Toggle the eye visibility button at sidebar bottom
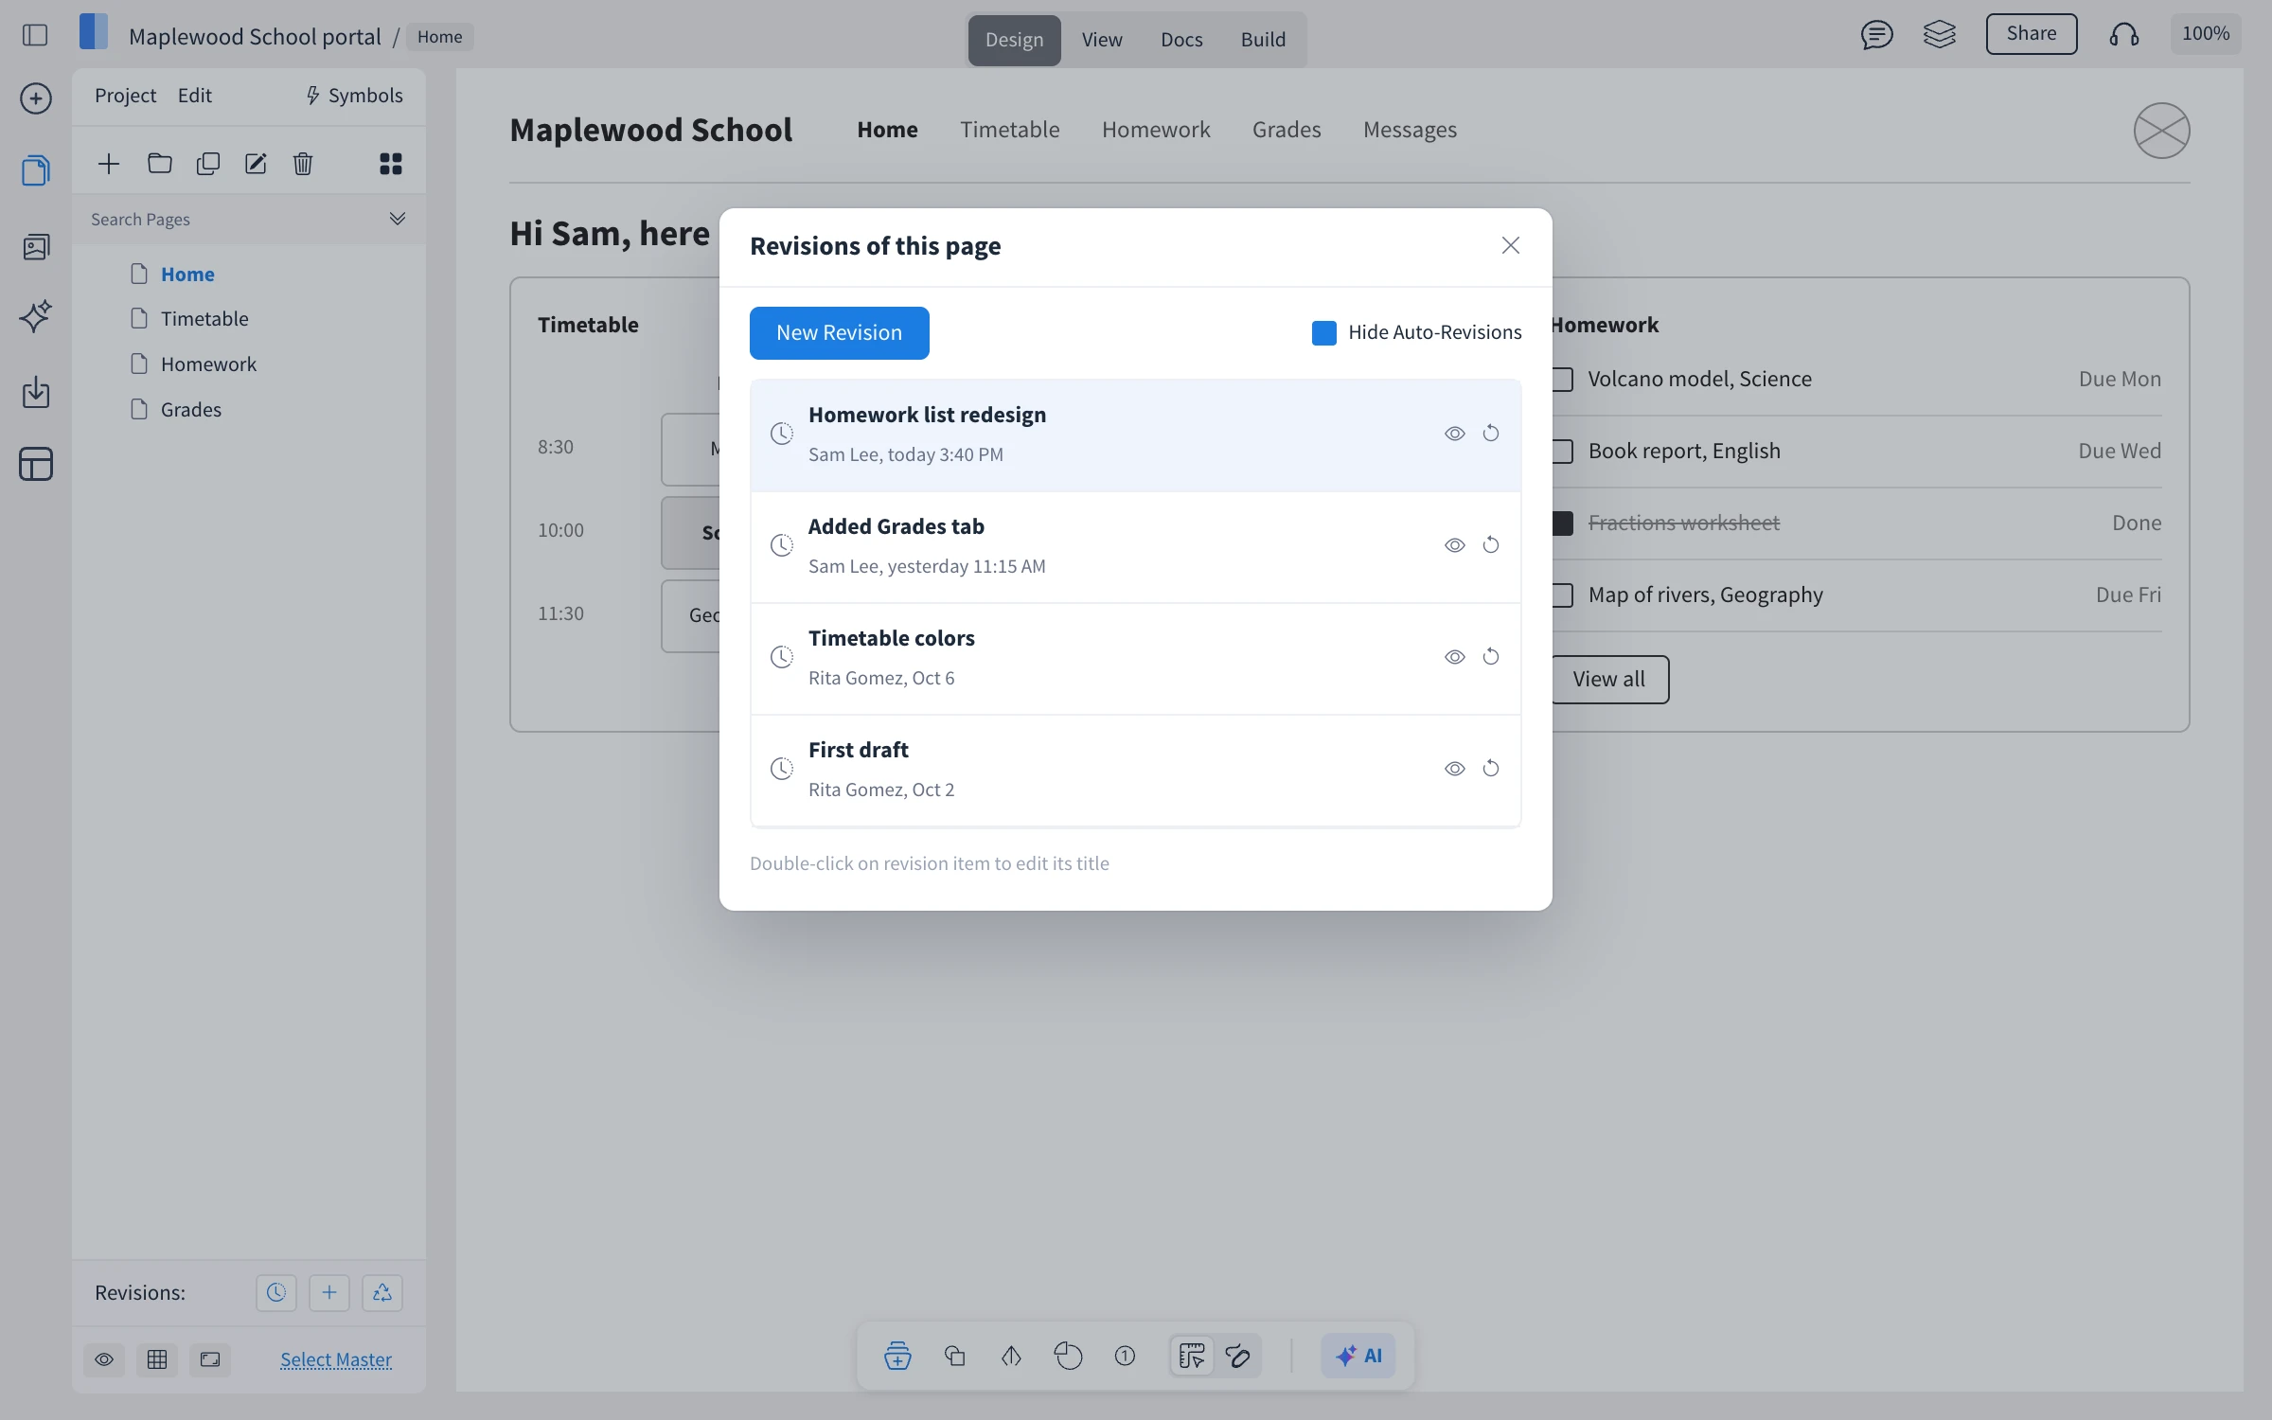This screenshot has width=2272, height=1420. 104,1360
